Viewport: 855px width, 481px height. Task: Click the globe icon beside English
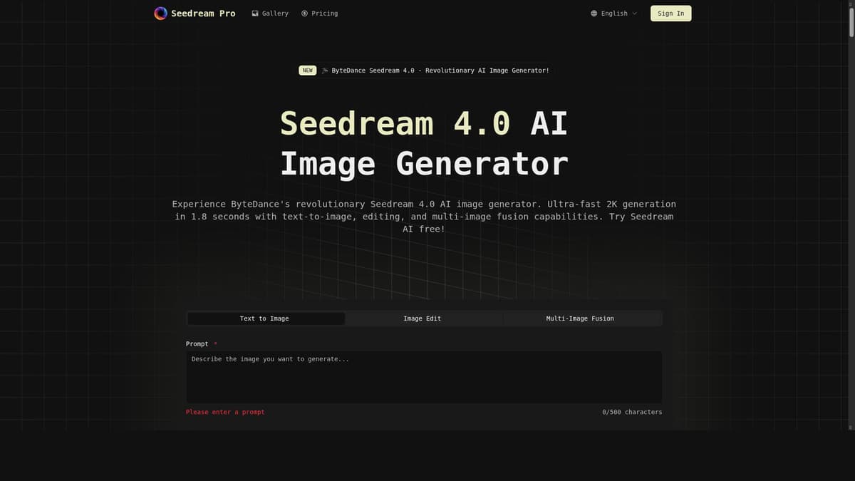594,13
